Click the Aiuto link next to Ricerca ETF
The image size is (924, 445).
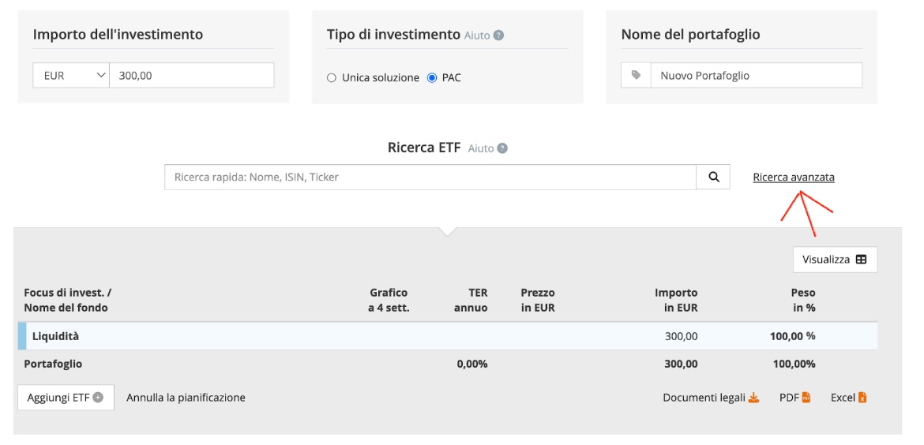pos(487,148)
